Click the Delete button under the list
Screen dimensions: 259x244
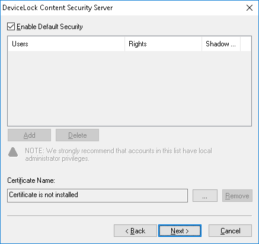(77, 135)
